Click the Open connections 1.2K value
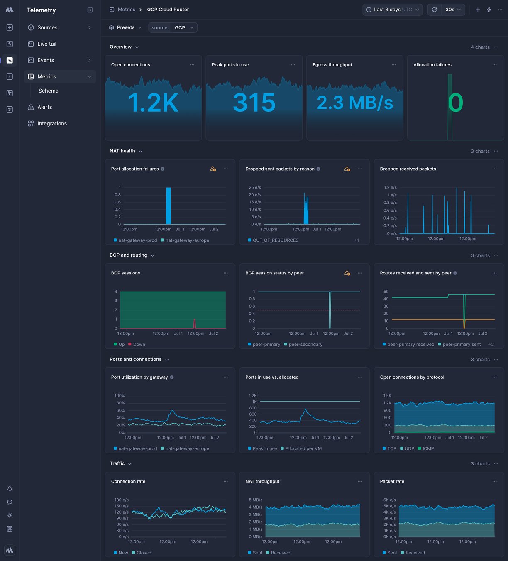Viewport: 508px width, 561px height. coord(153,103)
